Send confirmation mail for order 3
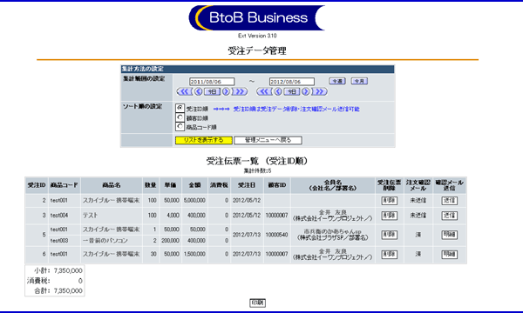 click(x=449, y=216)
